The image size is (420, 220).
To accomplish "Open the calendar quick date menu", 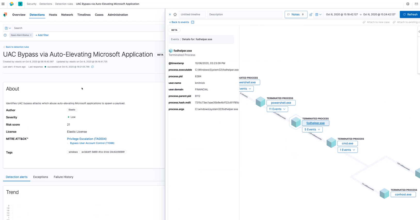I will [x=318, y=14].
